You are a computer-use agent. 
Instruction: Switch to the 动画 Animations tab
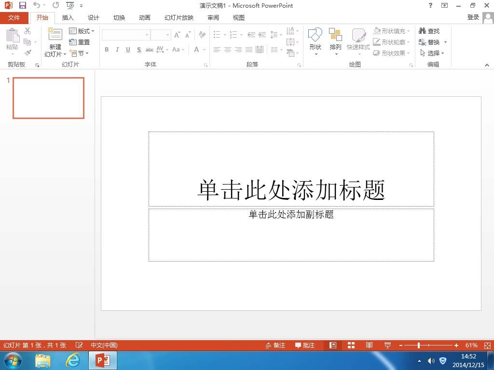click(x=145, y=18)
